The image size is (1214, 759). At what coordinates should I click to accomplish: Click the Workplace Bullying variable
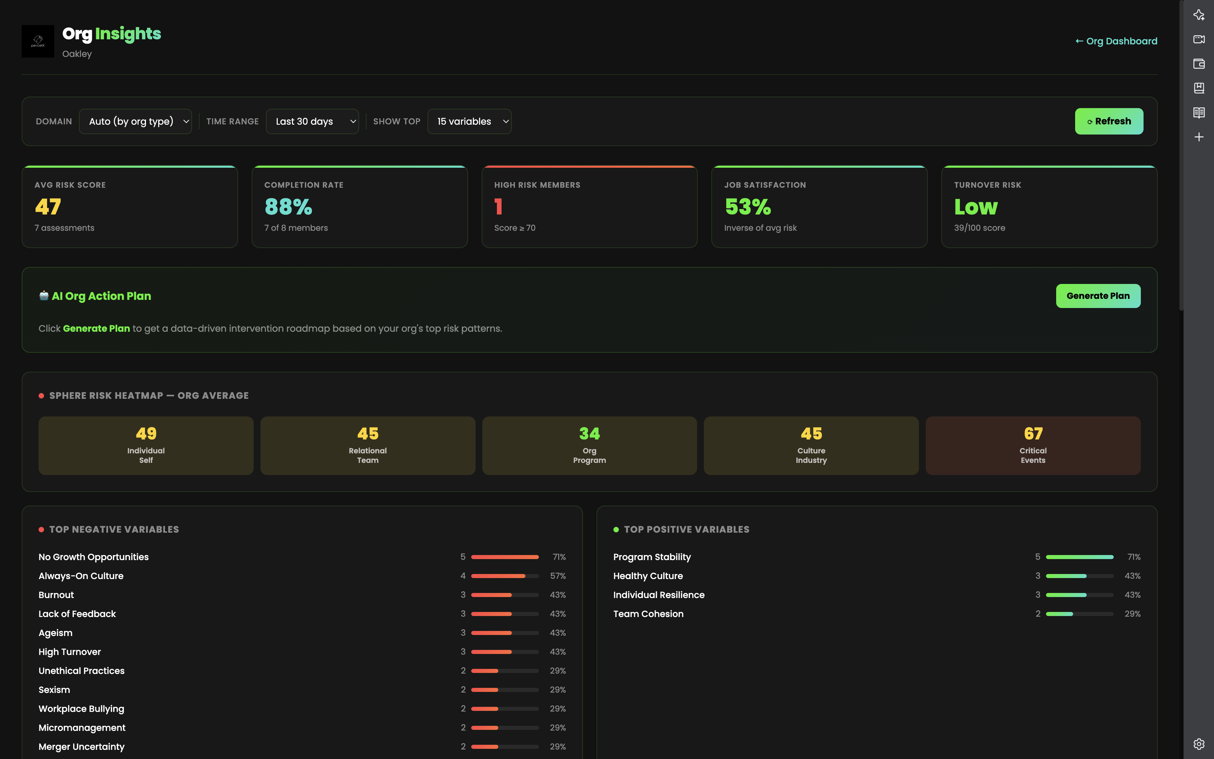coord(81,709)
